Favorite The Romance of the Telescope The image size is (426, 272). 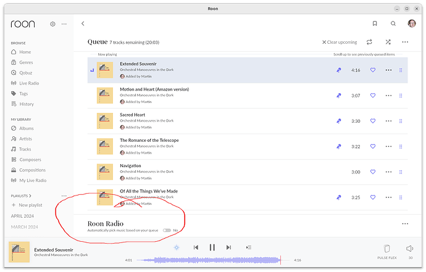coord(373,147)
